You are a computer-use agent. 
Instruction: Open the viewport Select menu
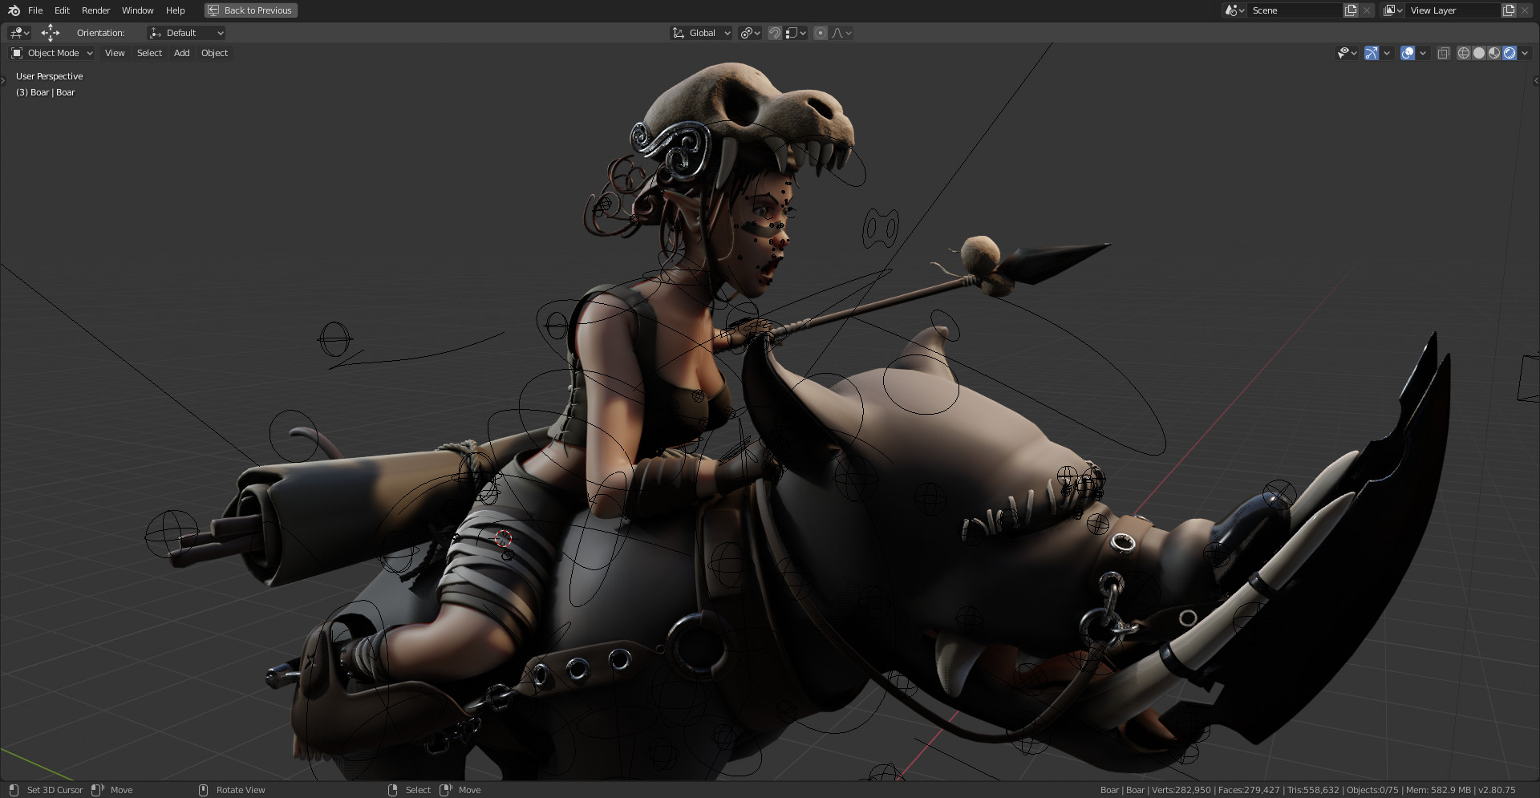(x=149, y=53)
